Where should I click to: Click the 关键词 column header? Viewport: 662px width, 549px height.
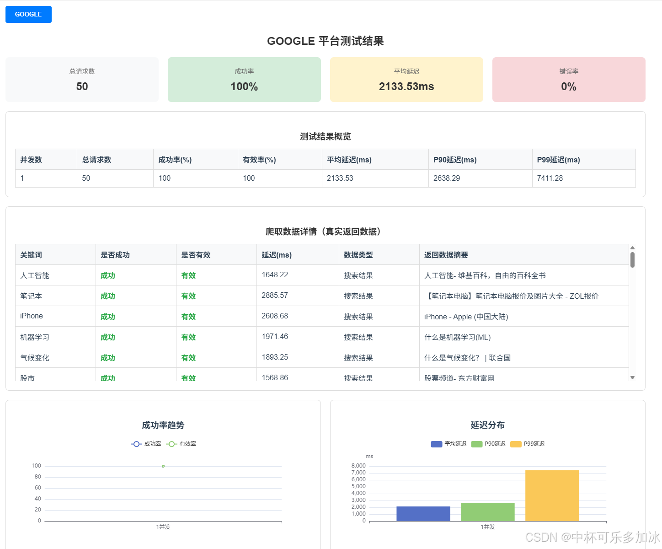pos(55,255)
